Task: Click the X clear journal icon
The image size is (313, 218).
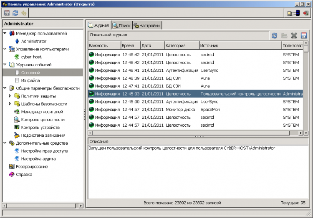Action: tap(294, 36)
